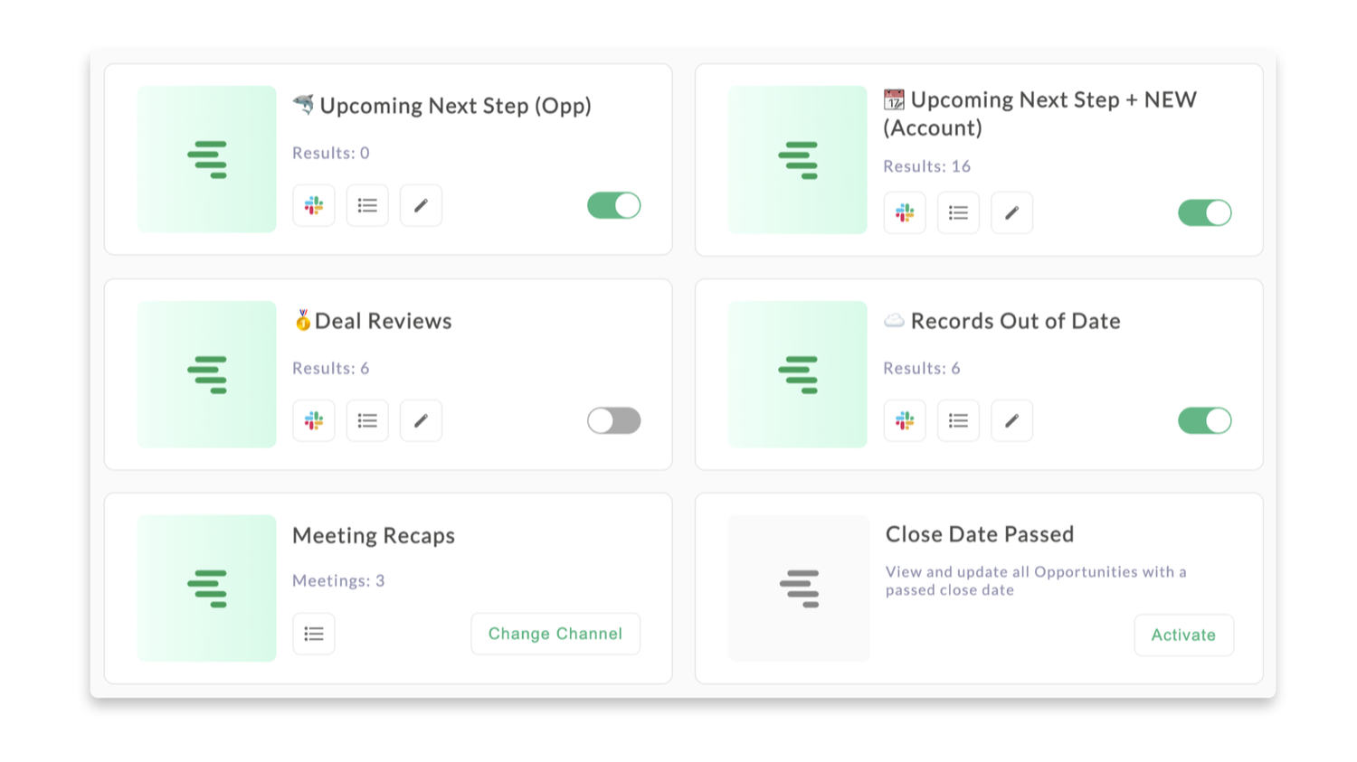Open the Deal Reviews results list icon
Image resolution: width=1357 pixels, height=762 pixels.
point(367,421)
